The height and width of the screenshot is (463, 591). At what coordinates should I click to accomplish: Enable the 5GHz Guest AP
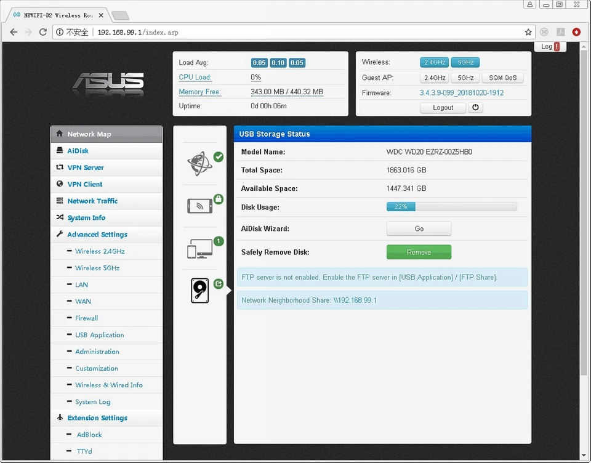pyautogui.click(x=465, y=78)
